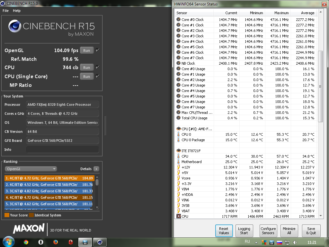Viewport: 329px width, 247px height.
Task: Run the OpenGL benchmark
Action: pos(87,50)
